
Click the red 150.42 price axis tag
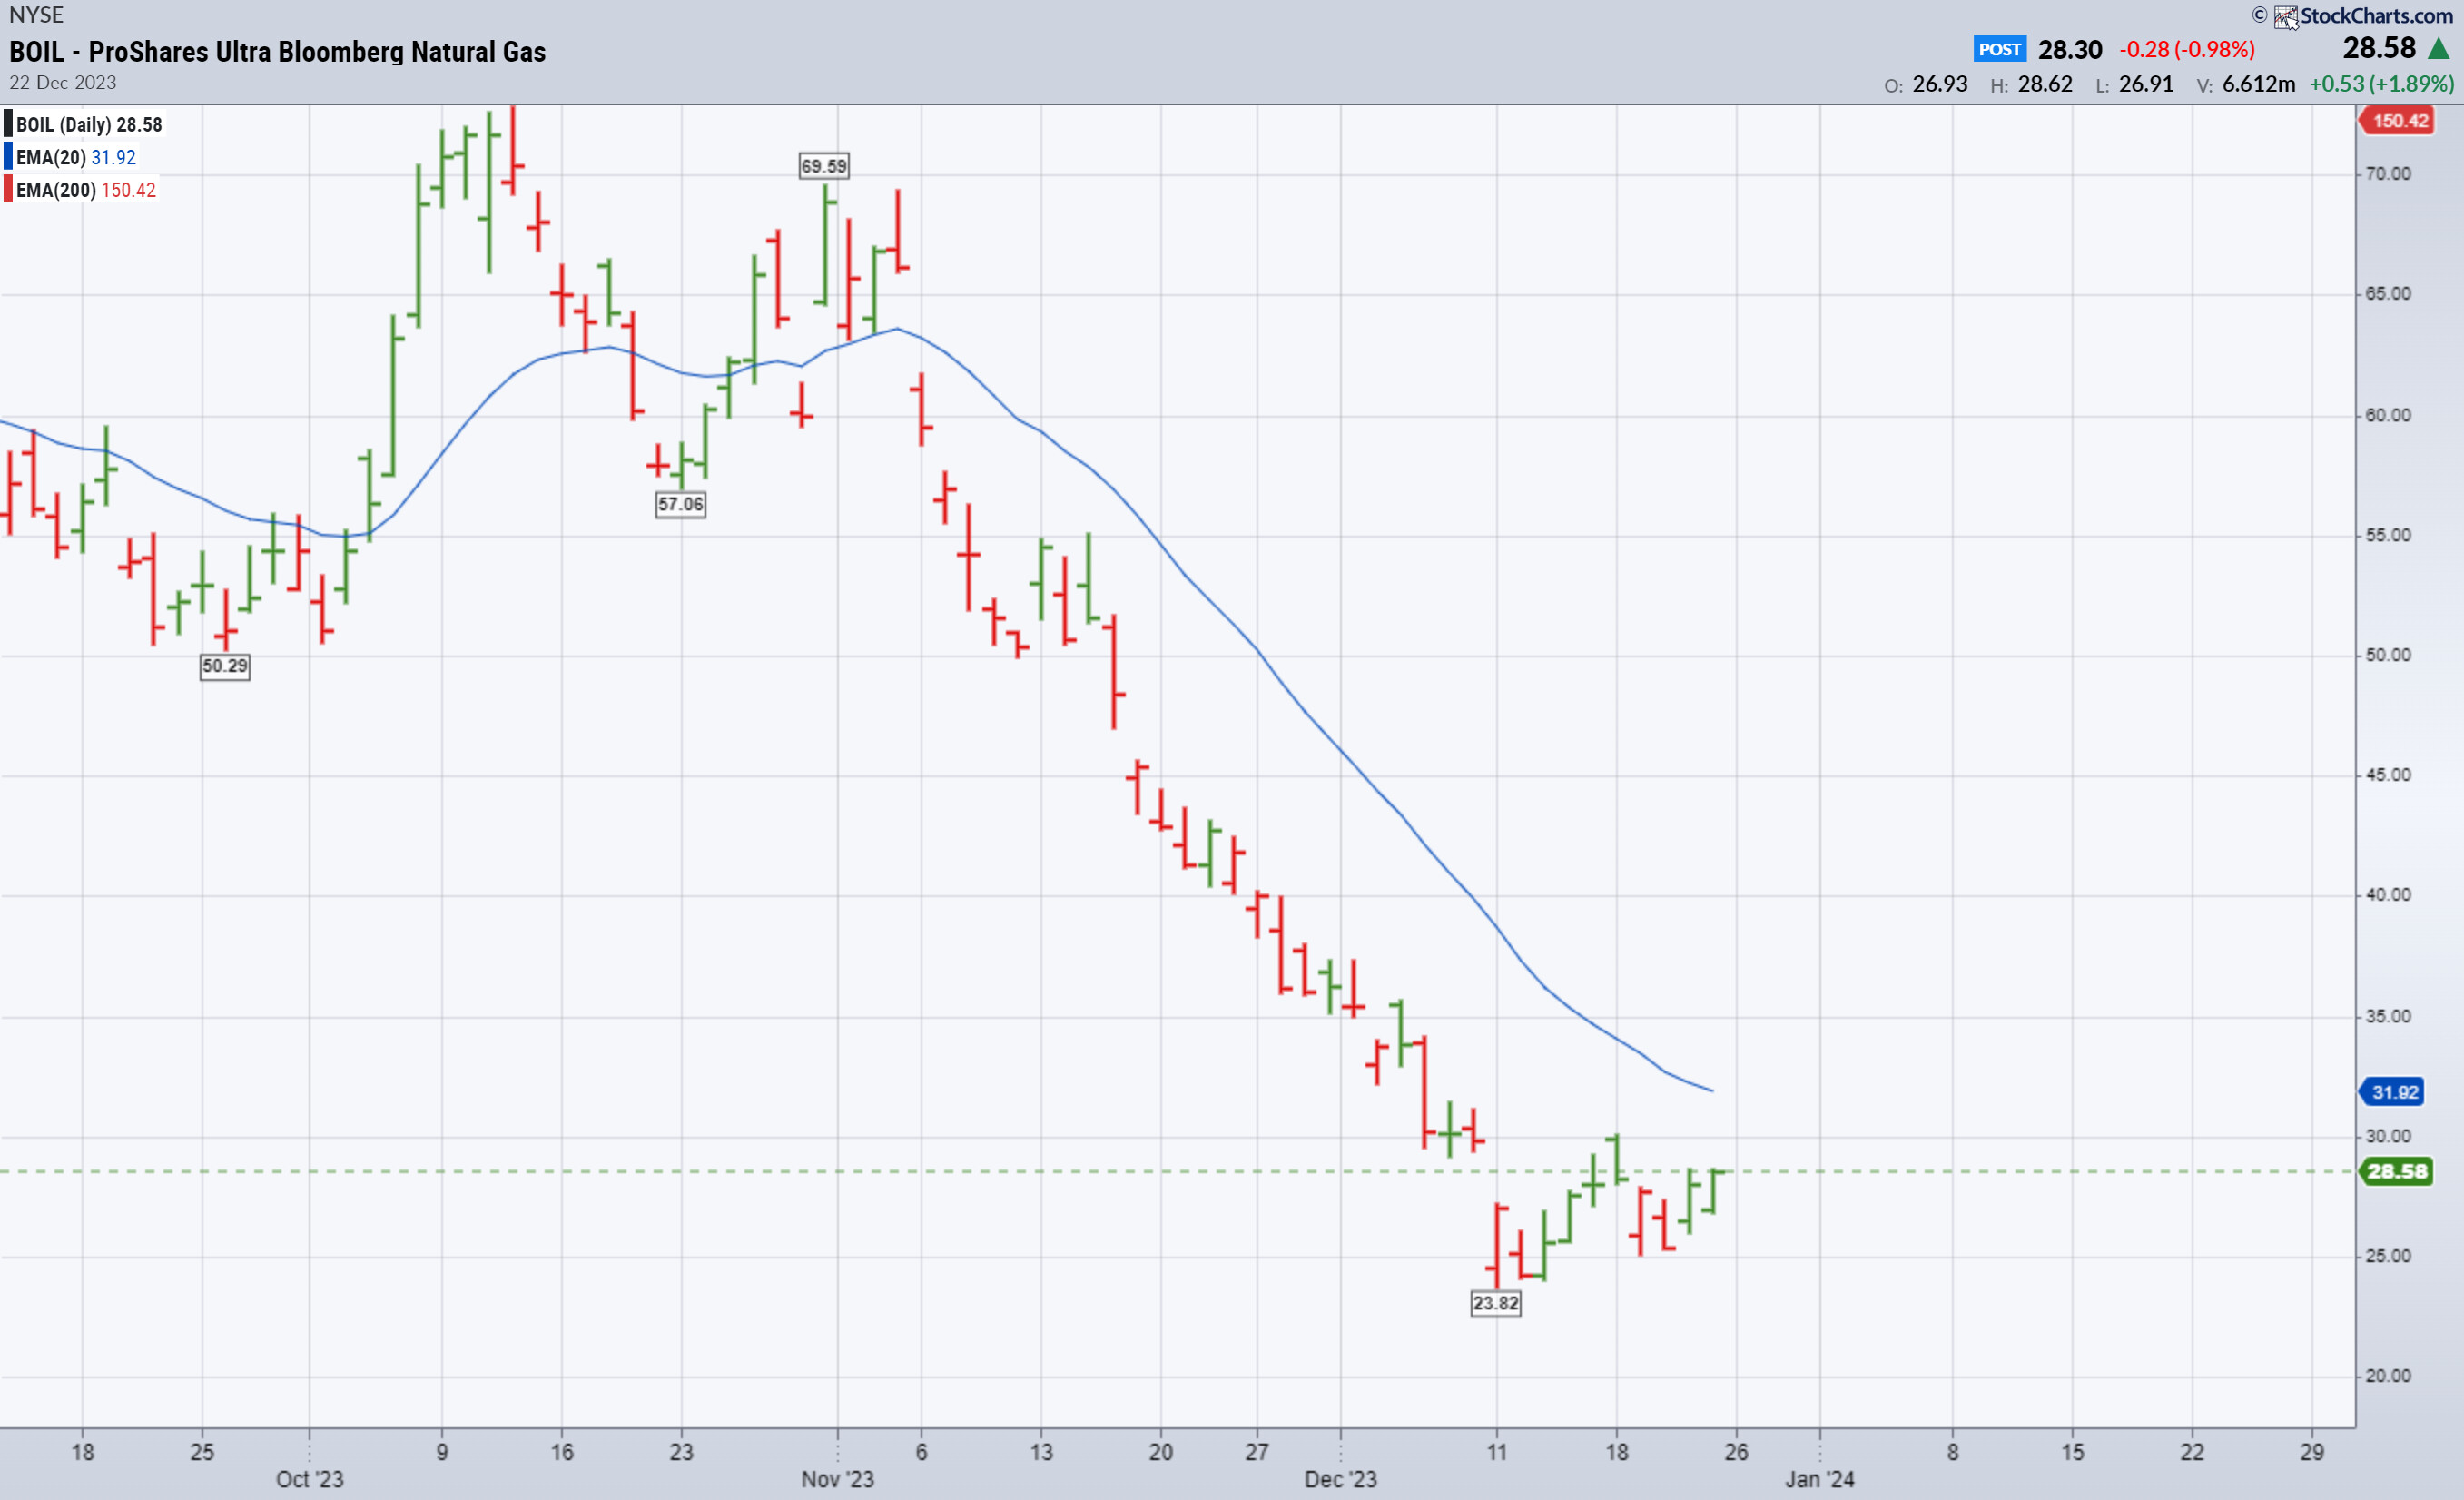pos(2398,121)
